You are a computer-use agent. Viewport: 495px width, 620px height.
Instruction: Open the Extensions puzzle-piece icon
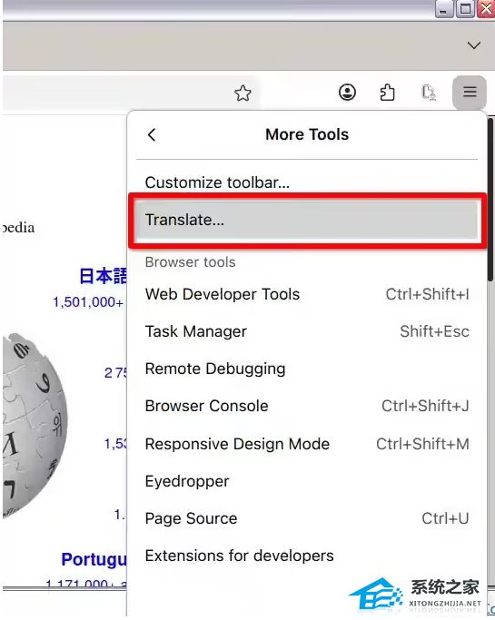pos(388,93)
